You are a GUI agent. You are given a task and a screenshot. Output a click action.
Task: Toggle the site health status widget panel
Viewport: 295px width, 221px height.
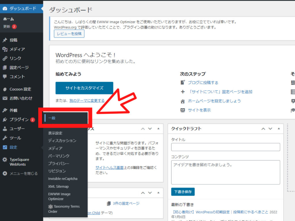point(158,129)
